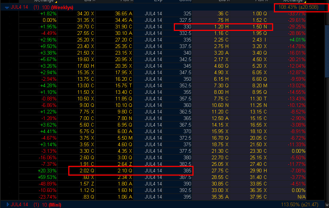The height and width of the screenshot is (208, 329).
Task: Click the 350 strike expiration JUL4 14 cell
Action: [153, 79]
